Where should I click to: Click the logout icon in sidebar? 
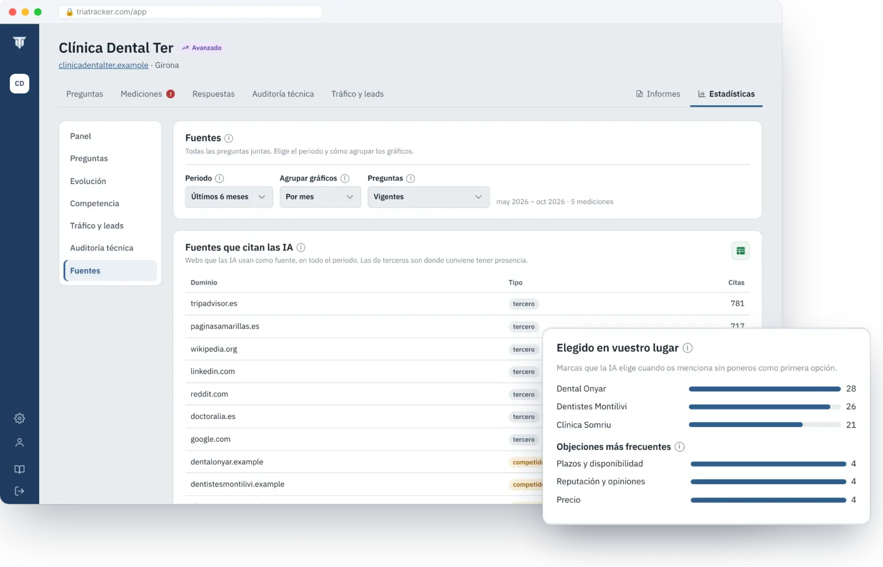tap(19, 491)
